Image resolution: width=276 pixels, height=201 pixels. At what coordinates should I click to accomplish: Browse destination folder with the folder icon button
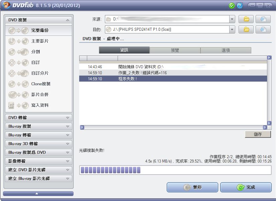246,29
